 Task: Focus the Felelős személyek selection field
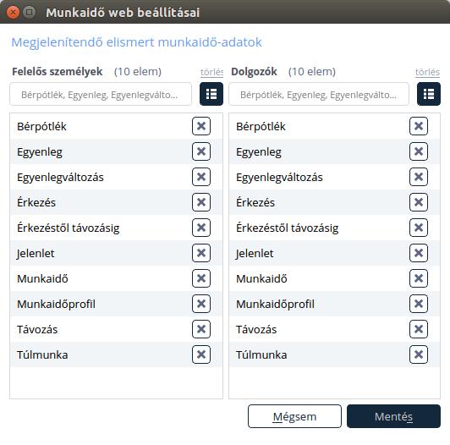click(x=101, y=94)
